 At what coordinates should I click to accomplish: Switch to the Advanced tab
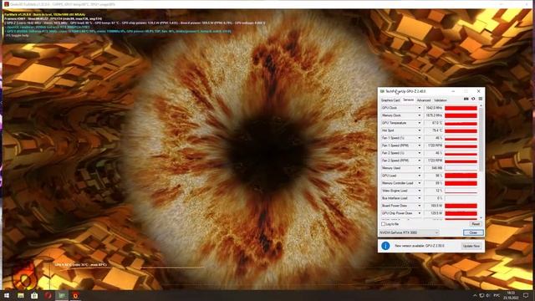point(424,100)
